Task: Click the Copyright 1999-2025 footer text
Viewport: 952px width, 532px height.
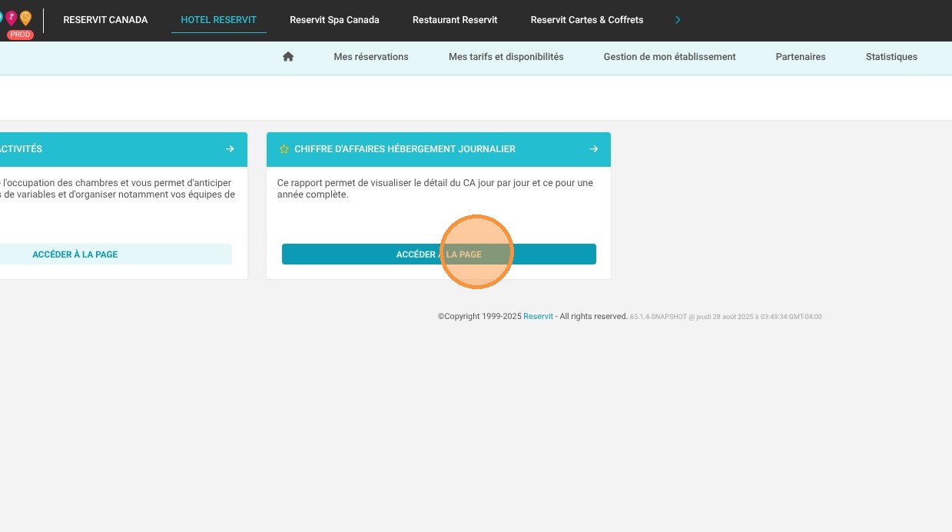Action: coord(479,317)
